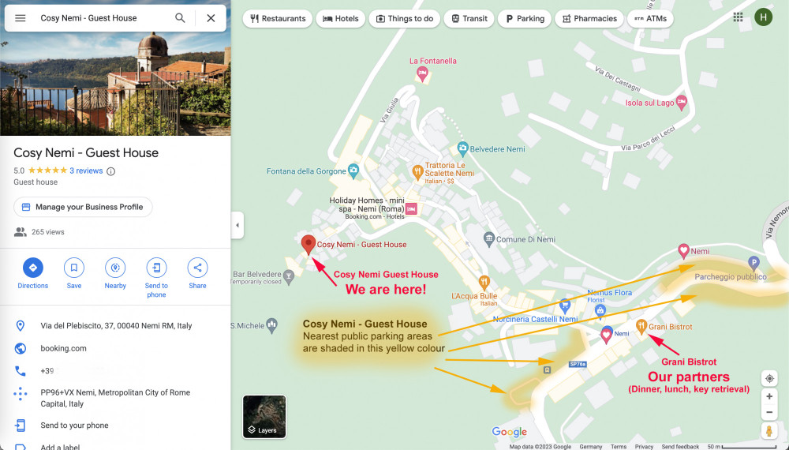Open the Privacy link in the footer
This screenshot has height=450, width=789.
[644, 447]
